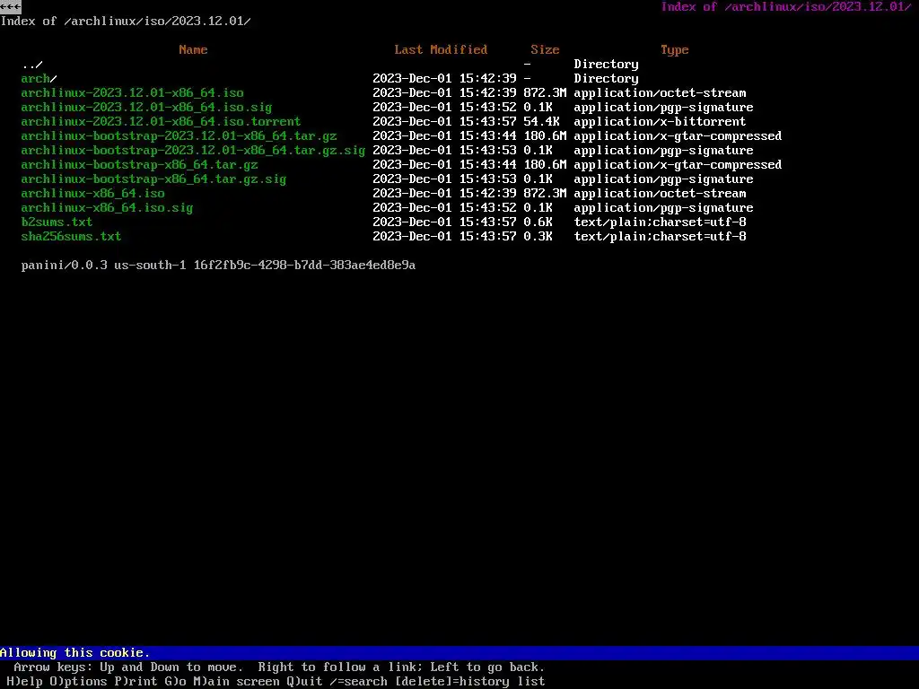
Task: Open archlinux-2023.12.01-x86_64.iso.sig link
Action: coord(146,108)
